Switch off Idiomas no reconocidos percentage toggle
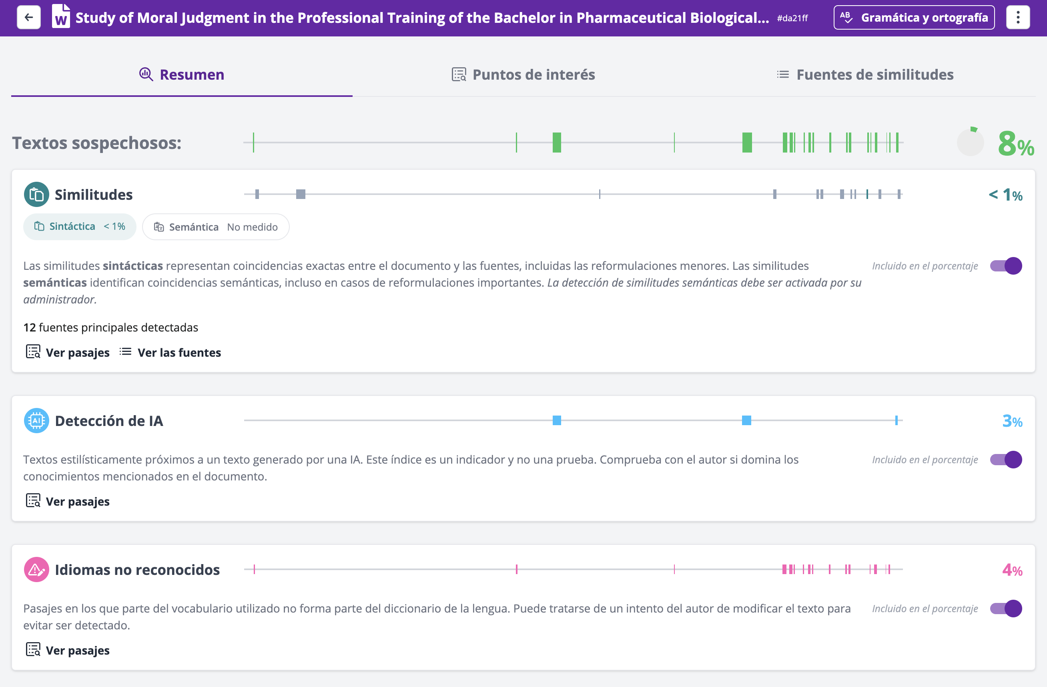This screenshot has width=1047, height=687. pos(1006,609)
